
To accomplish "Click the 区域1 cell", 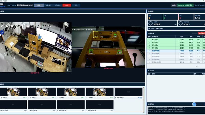I will tap(182, 39).
